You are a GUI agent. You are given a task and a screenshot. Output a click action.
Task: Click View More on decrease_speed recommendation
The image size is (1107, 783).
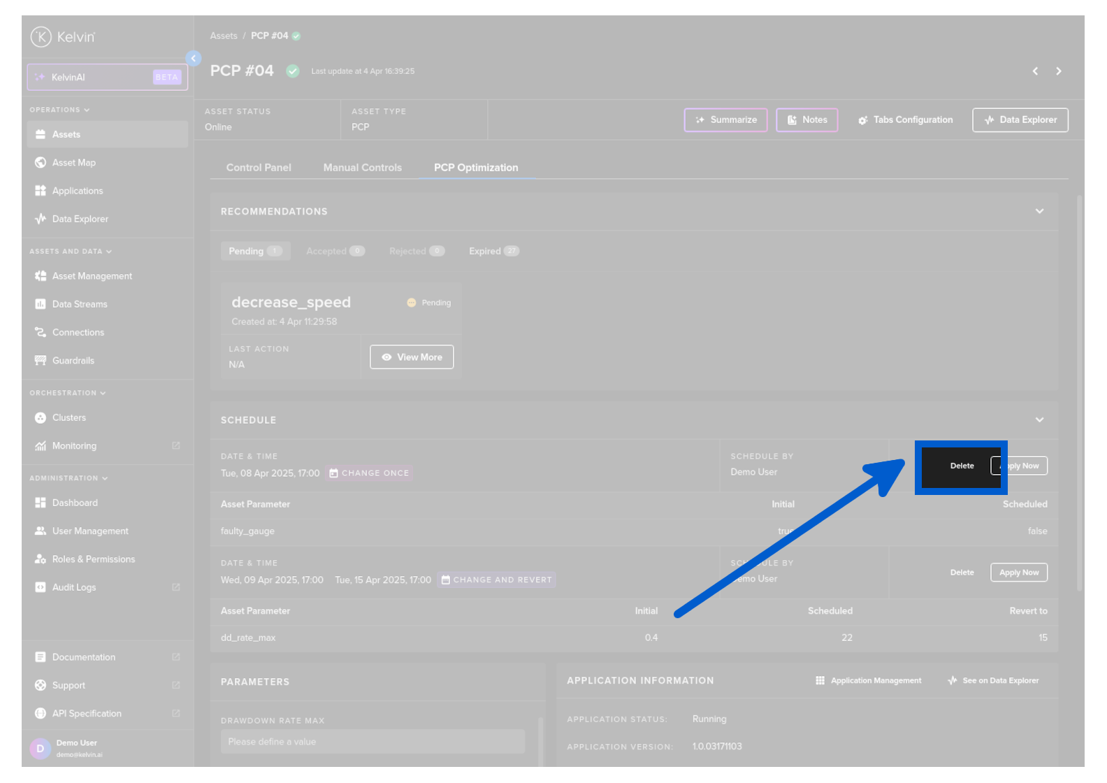click(x=412, y=357)
